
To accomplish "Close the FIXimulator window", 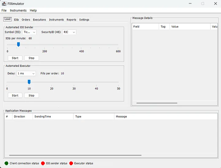I will (x=215, y=3).
